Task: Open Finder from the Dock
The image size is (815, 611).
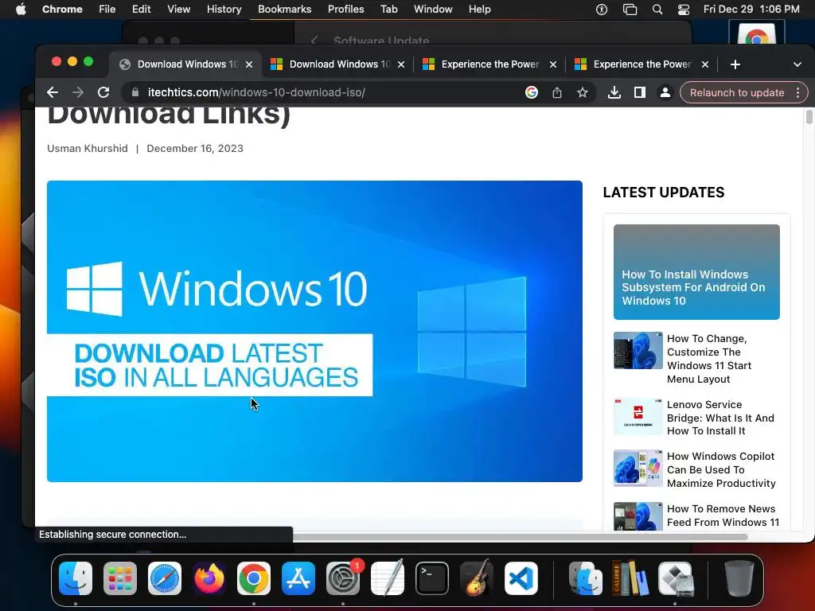Action: coord(76,578)
